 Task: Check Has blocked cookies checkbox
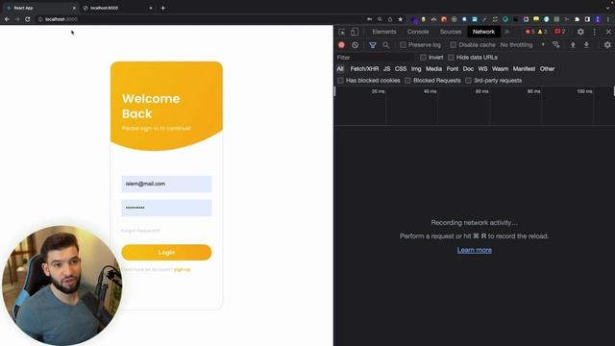pyautogui.click(x=340, y=81)
